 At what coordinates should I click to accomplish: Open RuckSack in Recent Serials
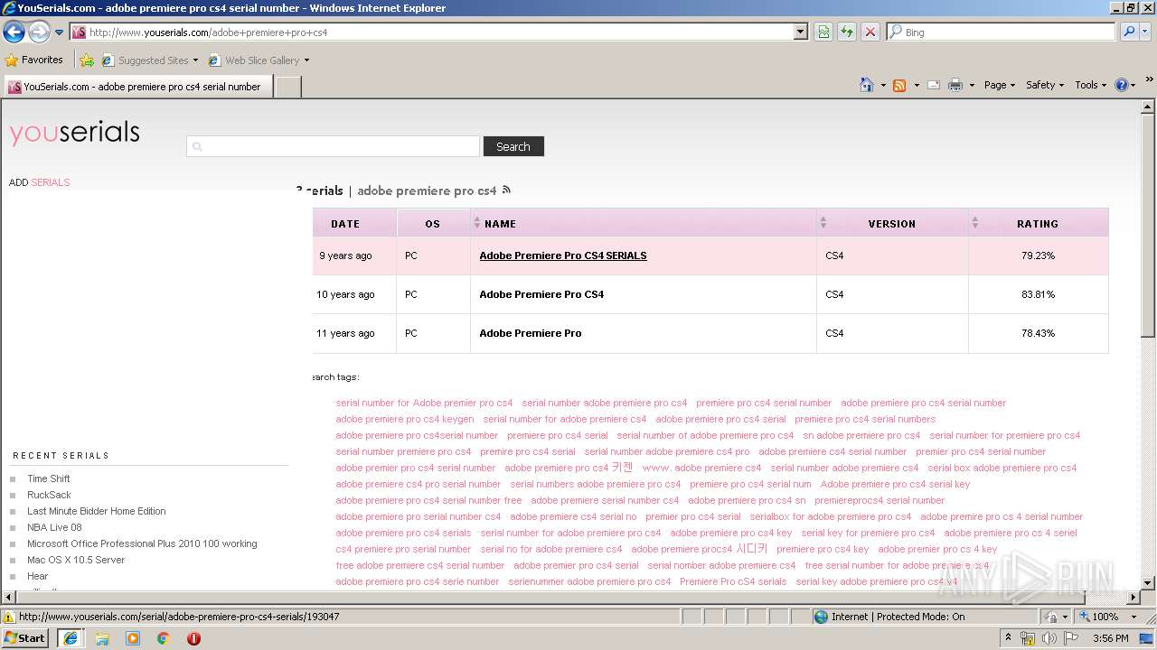[49, 495]
